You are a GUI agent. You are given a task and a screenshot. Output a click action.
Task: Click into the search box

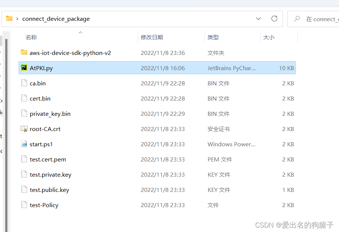tap(313, 19)
